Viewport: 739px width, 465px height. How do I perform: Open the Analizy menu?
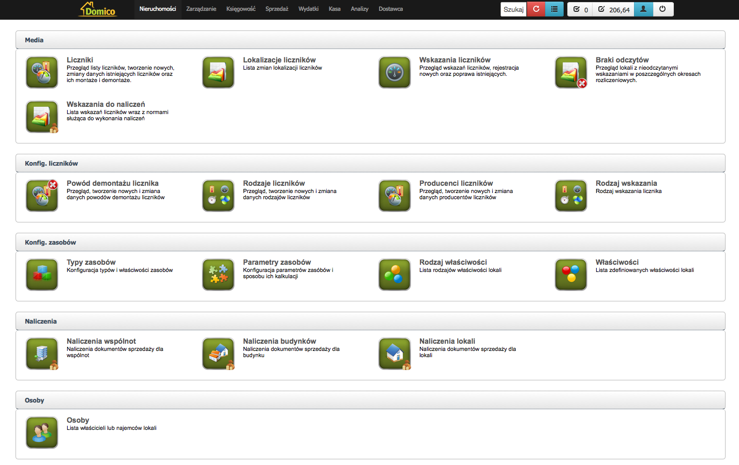359,9
